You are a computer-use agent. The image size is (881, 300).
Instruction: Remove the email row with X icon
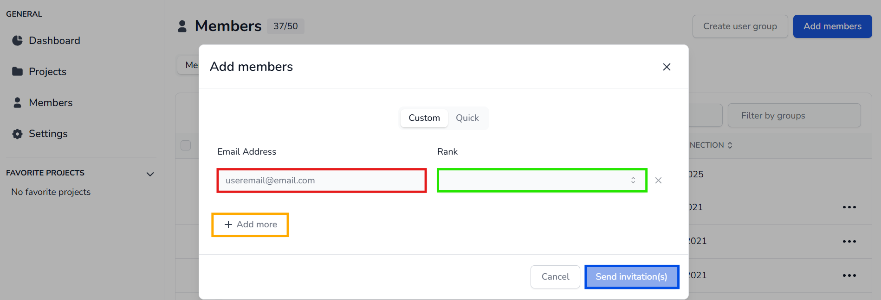pos(658,181)
